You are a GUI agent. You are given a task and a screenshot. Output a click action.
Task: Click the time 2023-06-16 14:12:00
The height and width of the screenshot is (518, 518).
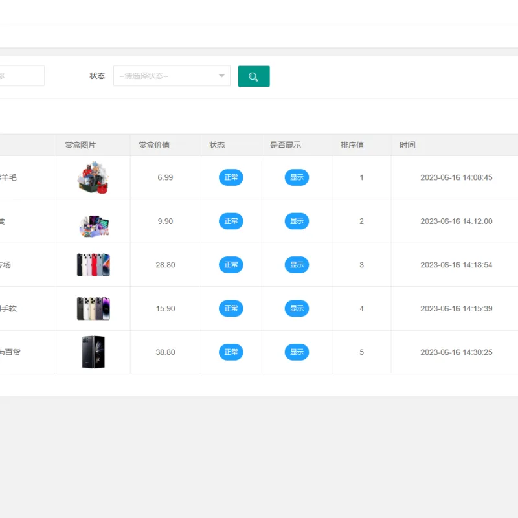tap(456, 221)
